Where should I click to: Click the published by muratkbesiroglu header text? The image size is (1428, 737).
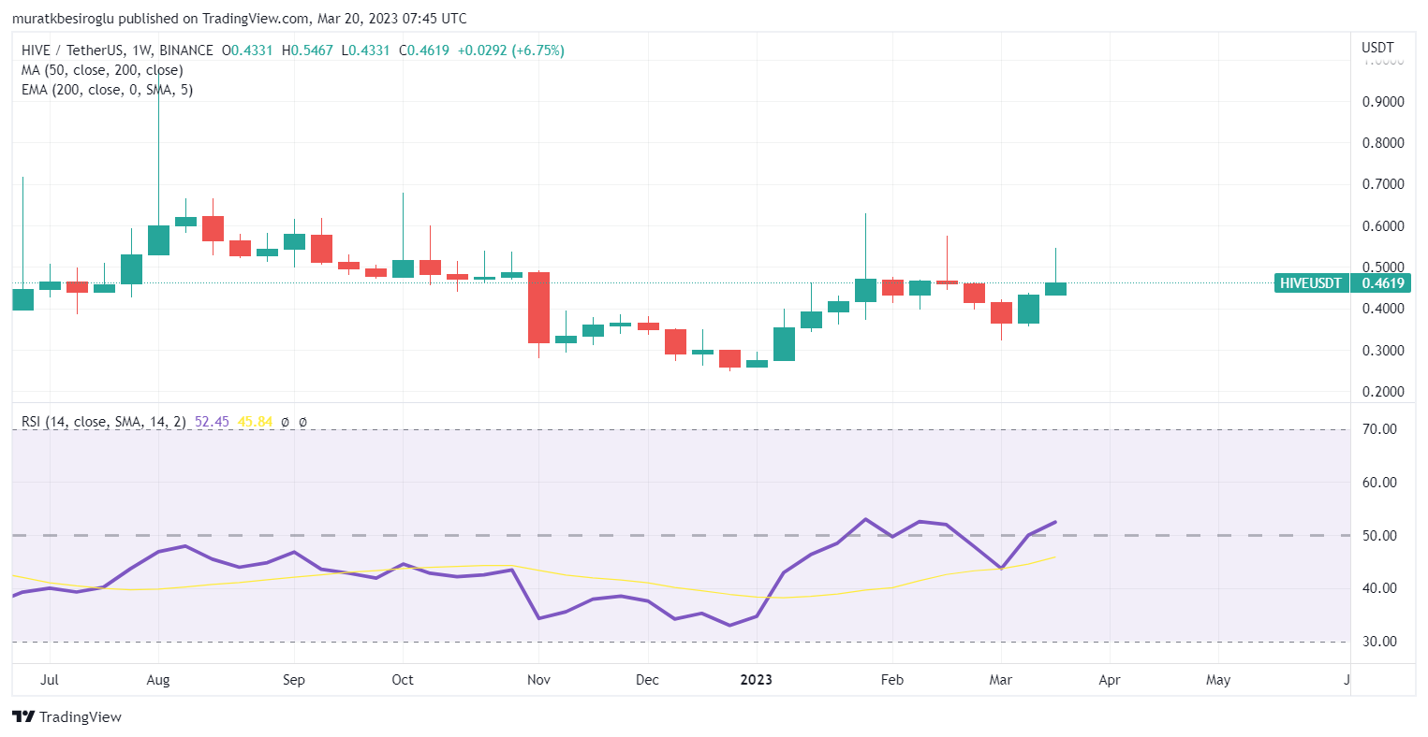pos(240,19)
